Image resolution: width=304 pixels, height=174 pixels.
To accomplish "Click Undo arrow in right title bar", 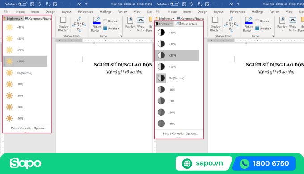I will tap(191, 4).
